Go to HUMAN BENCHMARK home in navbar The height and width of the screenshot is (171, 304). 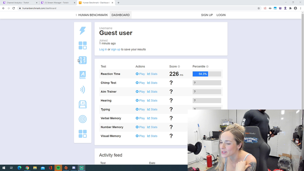92,15
